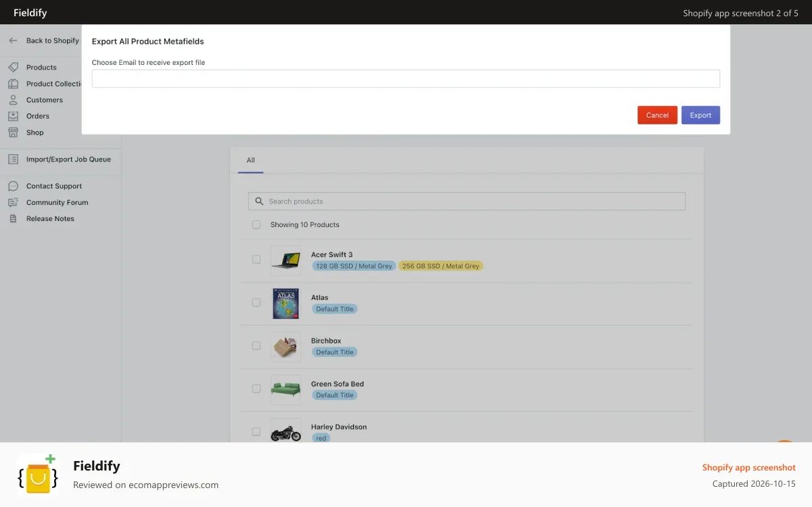The height and width of the screenshot is (507, 812).
Task: Click the Default Title tag under Atlas
Action: click(335, 309)
